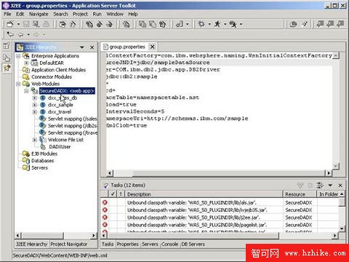Sort tasks by Resource column header
The height and width of the screenshot is (262, 349).
pos(300,194)
